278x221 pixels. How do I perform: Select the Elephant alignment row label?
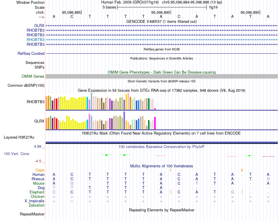37,192
